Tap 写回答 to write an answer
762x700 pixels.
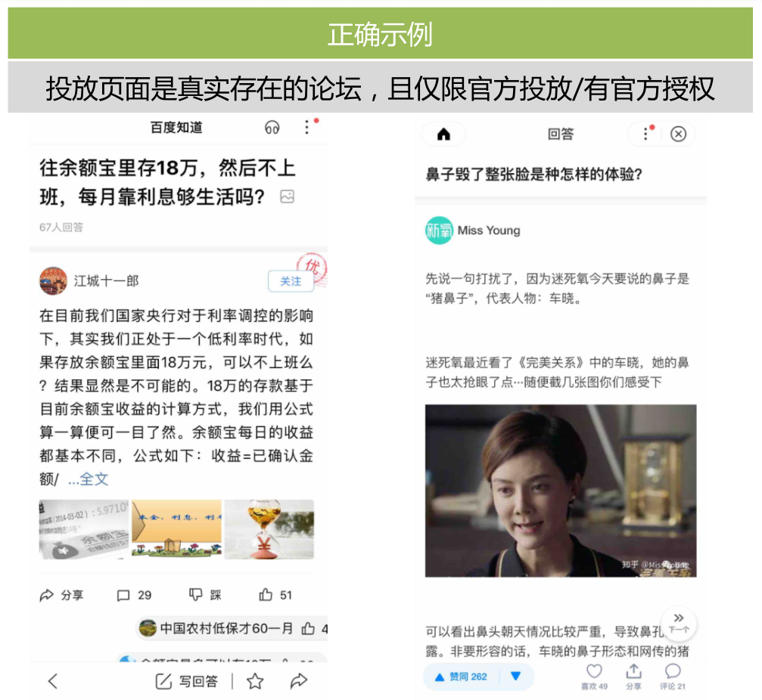click(x=187, y=682)
